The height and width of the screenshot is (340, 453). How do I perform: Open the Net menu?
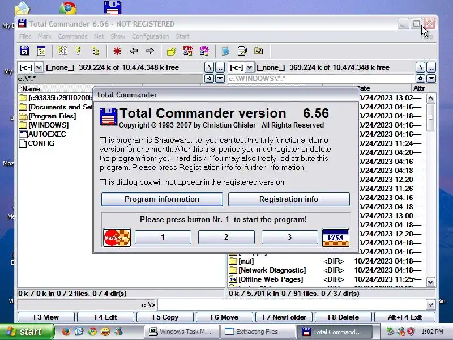(x=99, y=36)
